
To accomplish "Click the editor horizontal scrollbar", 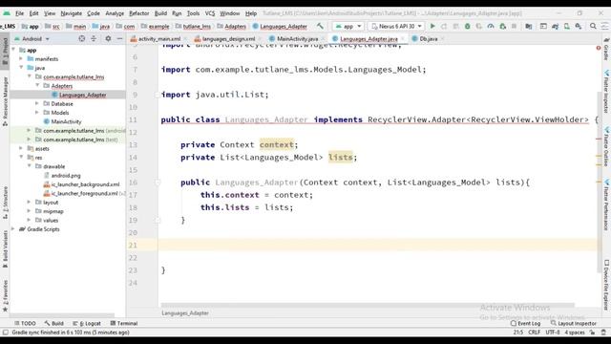I will (368, 305).
